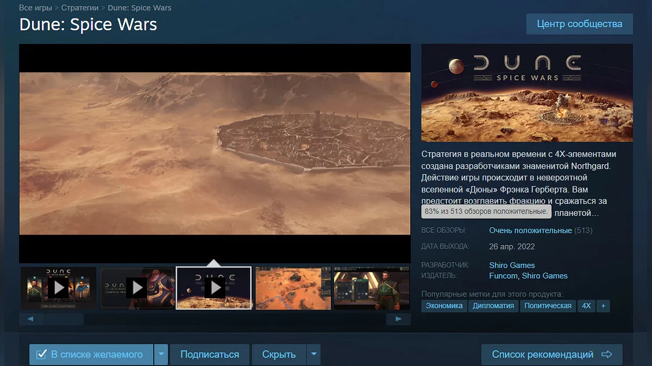The image size is (652, 366).
Task: Expand the dropdown arrow next to «Скрыть»
Action: coord(314,355)
